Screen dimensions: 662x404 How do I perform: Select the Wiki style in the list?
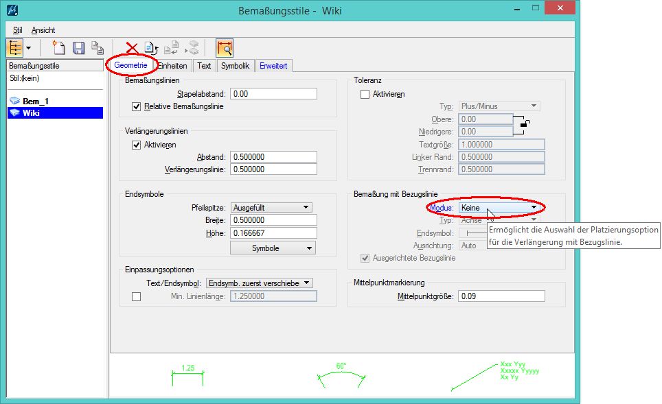pyautogui.click(x=56, y=113)
